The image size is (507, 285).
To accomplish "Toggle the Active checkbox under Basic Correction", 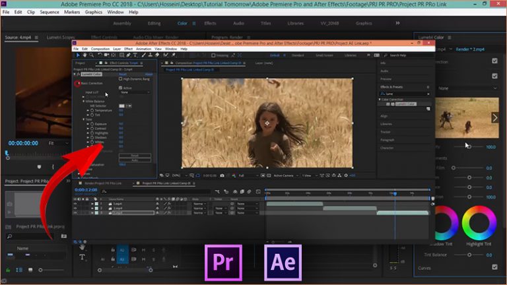I will coord(120,88).
